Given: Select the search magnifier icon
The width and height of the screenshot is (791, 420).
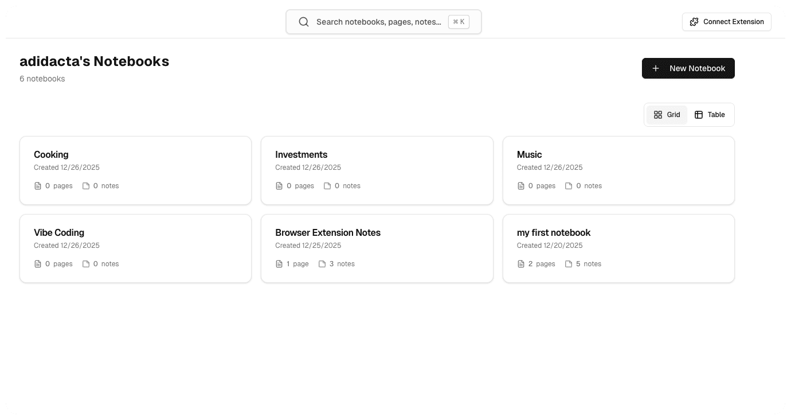Looking at the screenshot, I should (x=304, y=22).
